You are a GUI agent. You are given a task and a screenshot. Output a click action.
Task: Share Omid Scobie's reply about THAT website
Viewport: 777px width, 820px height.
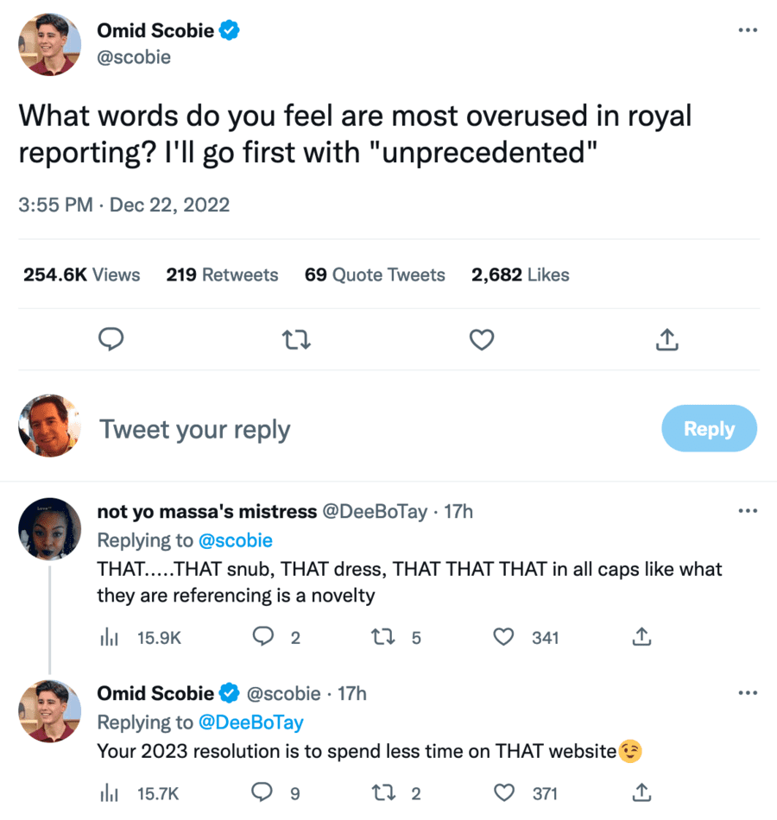pyautogui.click(x=641, y=792)
